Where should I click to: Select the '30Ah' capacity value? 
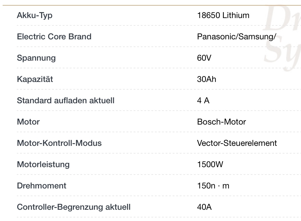(206, 79)
